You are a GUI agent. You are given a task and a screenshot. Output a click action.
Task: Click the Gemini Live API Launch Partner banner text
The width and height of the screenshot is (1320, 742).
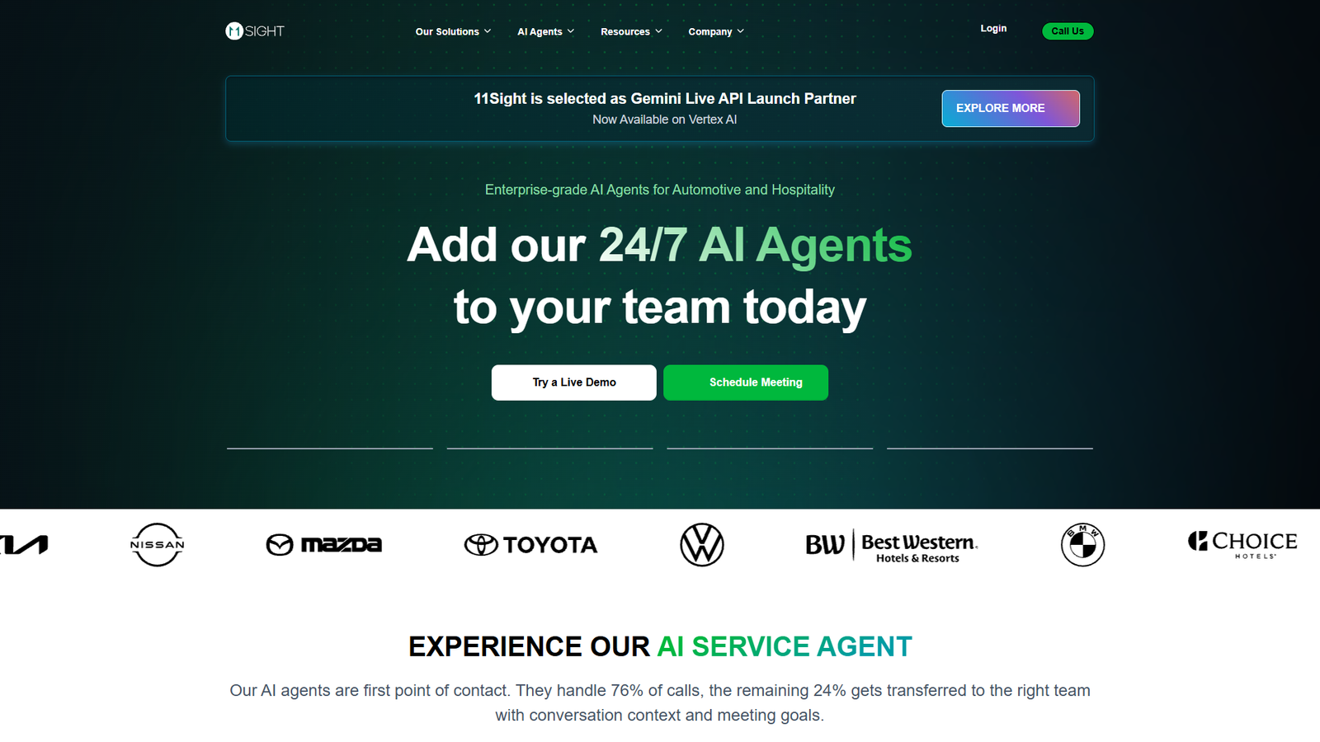click(x=665, y=99)
